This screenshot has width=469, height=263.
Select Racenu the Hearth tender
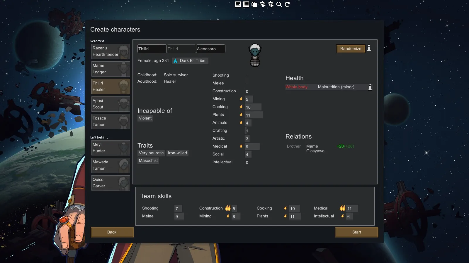(x=111, y=51)
